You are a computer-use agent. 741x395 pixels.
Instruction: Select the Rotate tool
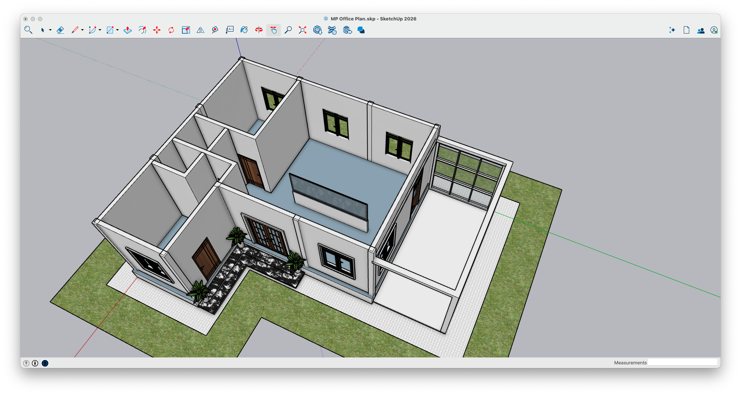(171, 30)
